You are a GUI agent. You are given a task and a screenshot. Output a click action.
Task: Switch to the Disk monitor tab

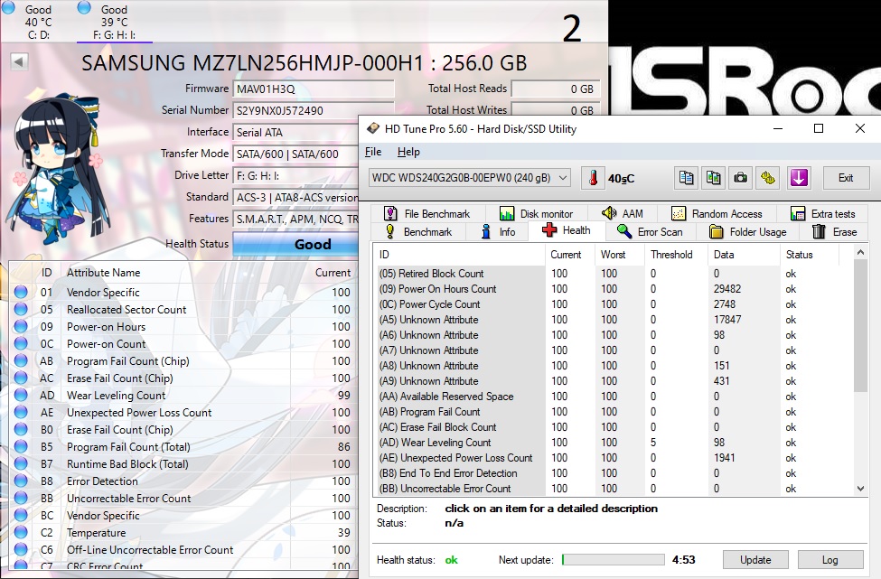537,213
